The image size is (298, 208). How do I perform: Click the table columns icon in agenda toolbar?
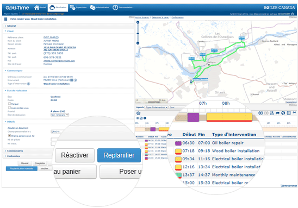289,113
